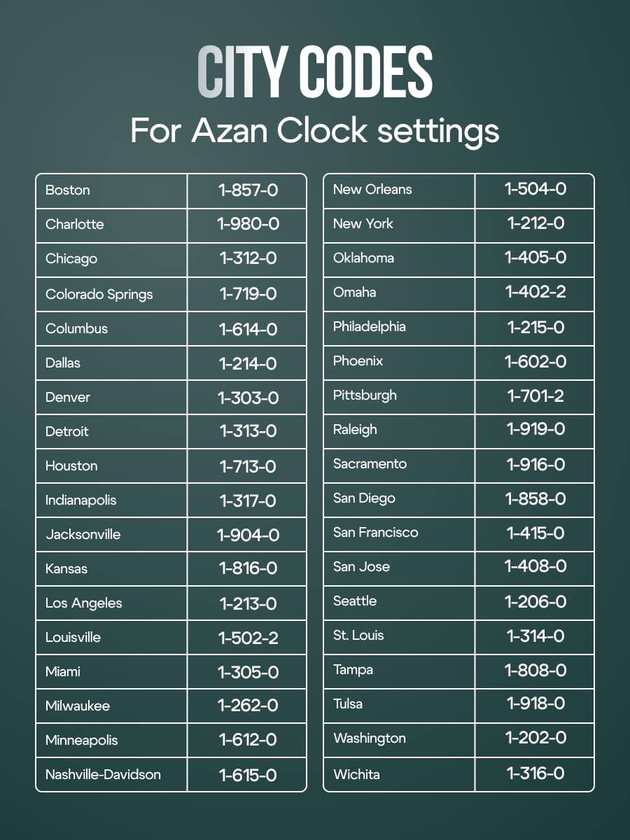Select the Wichita city name

[x=356, y=774]
